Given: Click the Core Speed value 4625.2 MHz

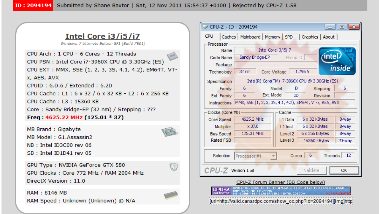Looking at the screenshot, I should point(253,119).
